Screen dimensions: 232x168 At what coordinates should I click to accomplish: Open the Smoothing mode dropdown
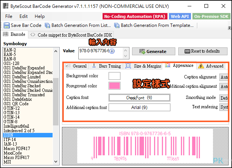(x=224, y=98)
